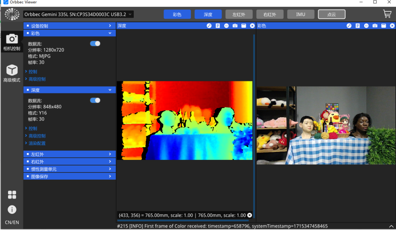This screenshot has height=230, width=396.
Task: Expand 渲染配置 under the depth settings
Action: (x=37, y=143)
